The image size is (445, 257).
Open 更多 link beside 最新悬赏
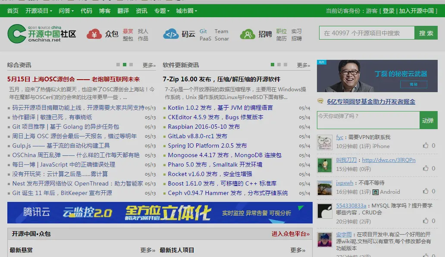pos(148,250)
